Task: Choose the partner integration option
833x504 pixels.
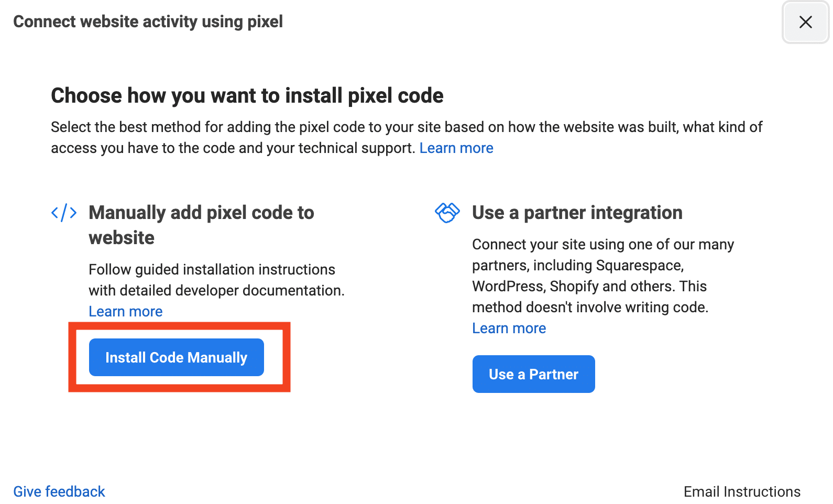Action: (533, 374)
